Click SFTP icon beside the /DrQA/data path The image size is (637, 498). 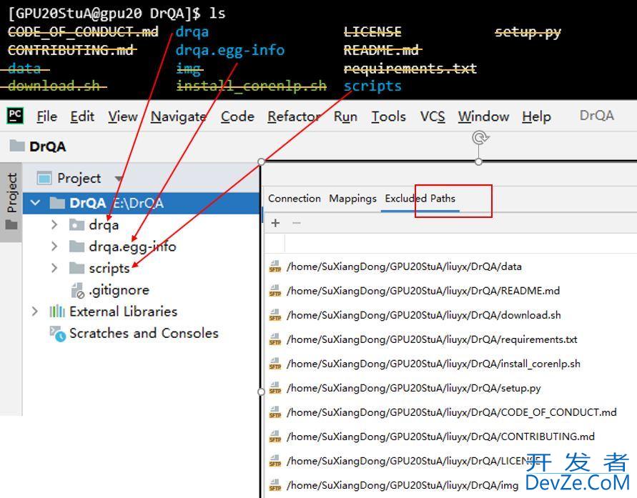tap(275, 267)
